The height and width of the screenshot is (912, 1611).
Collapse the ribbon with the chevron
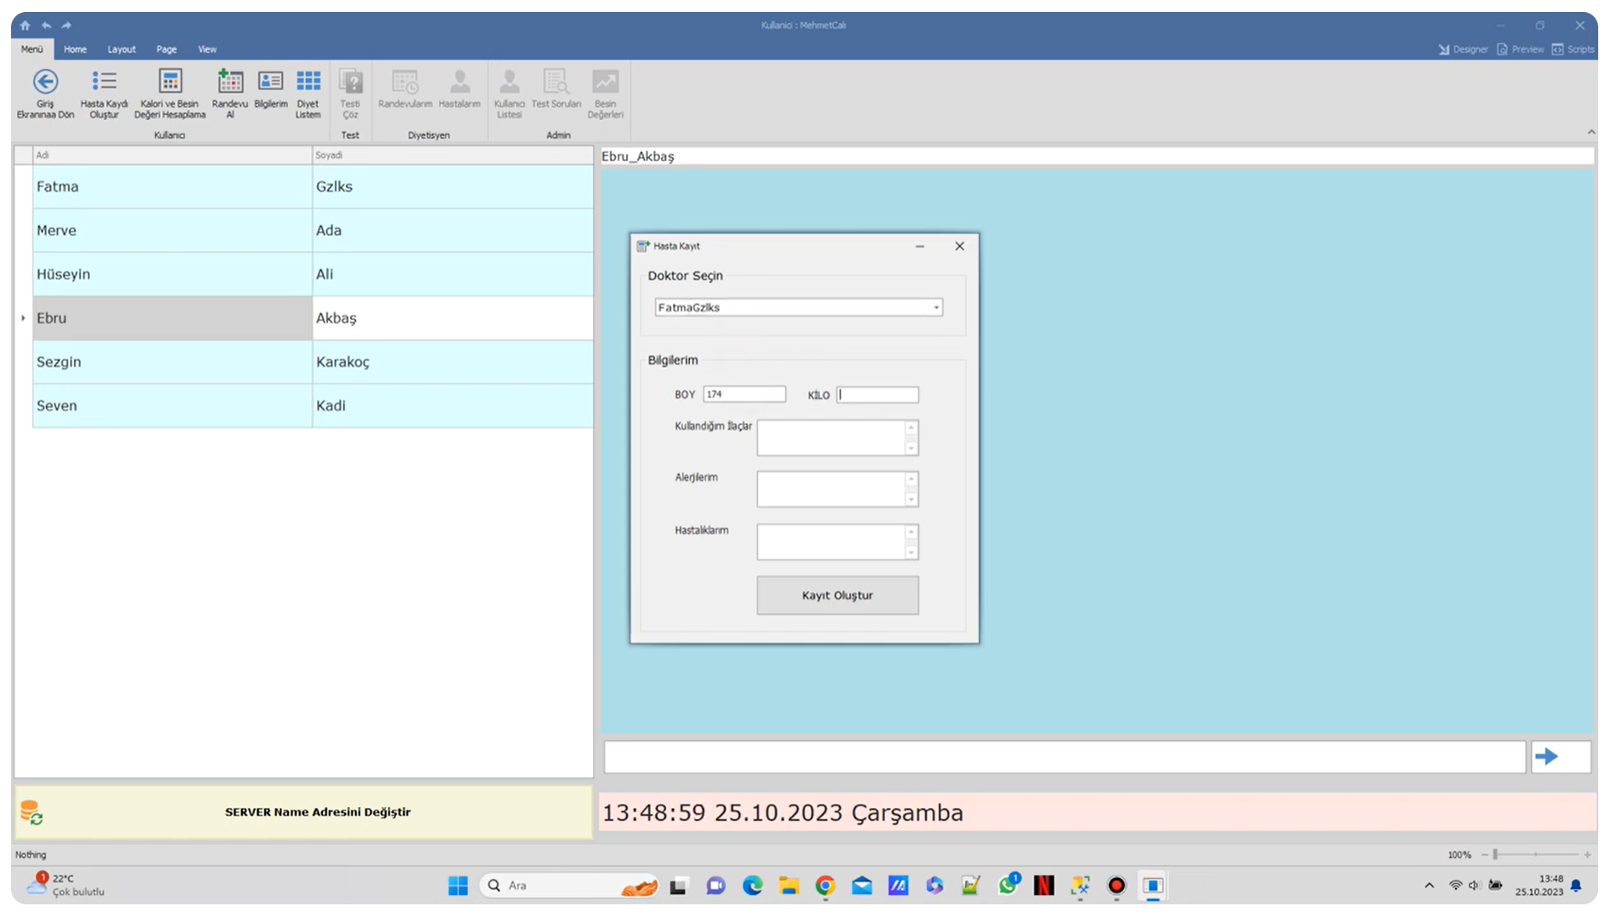point(1591,132)
